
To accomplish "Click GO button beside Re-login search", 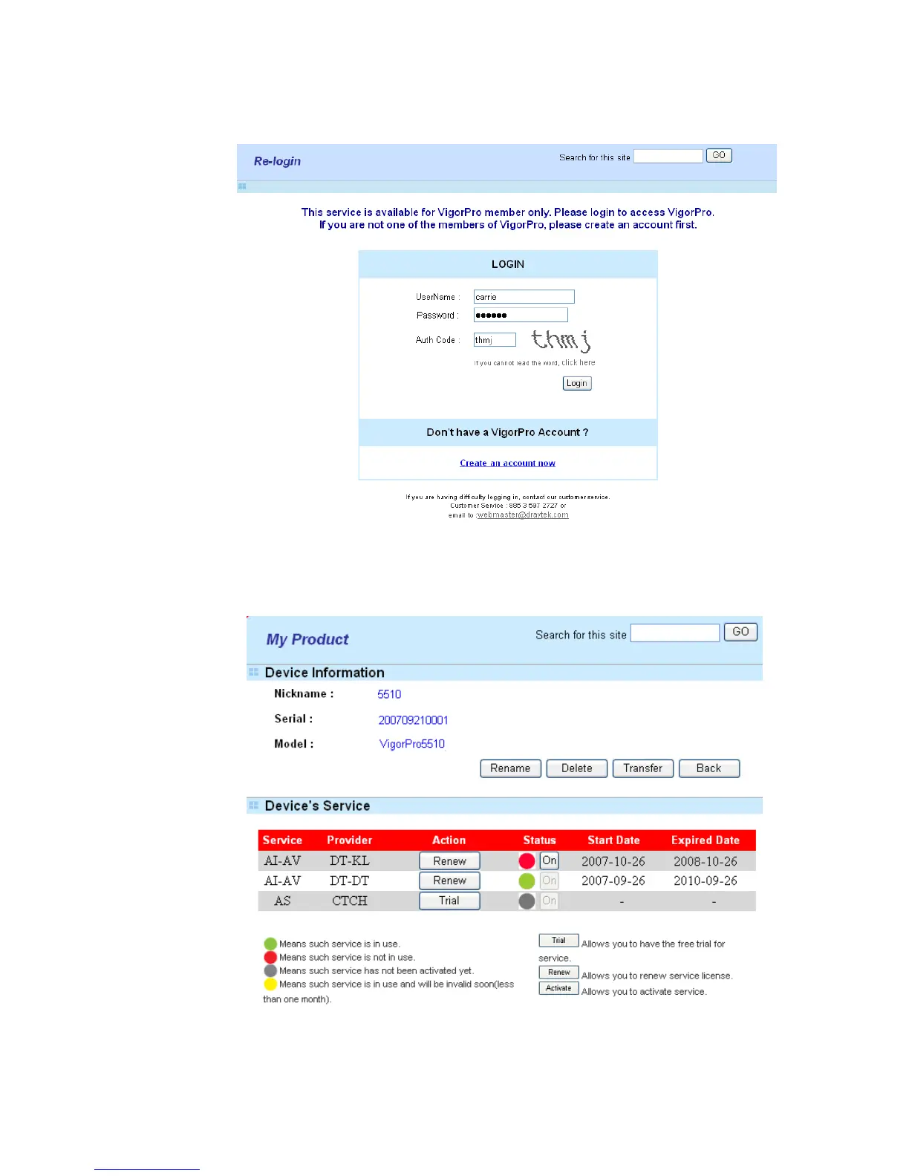I will click(719, 155).
